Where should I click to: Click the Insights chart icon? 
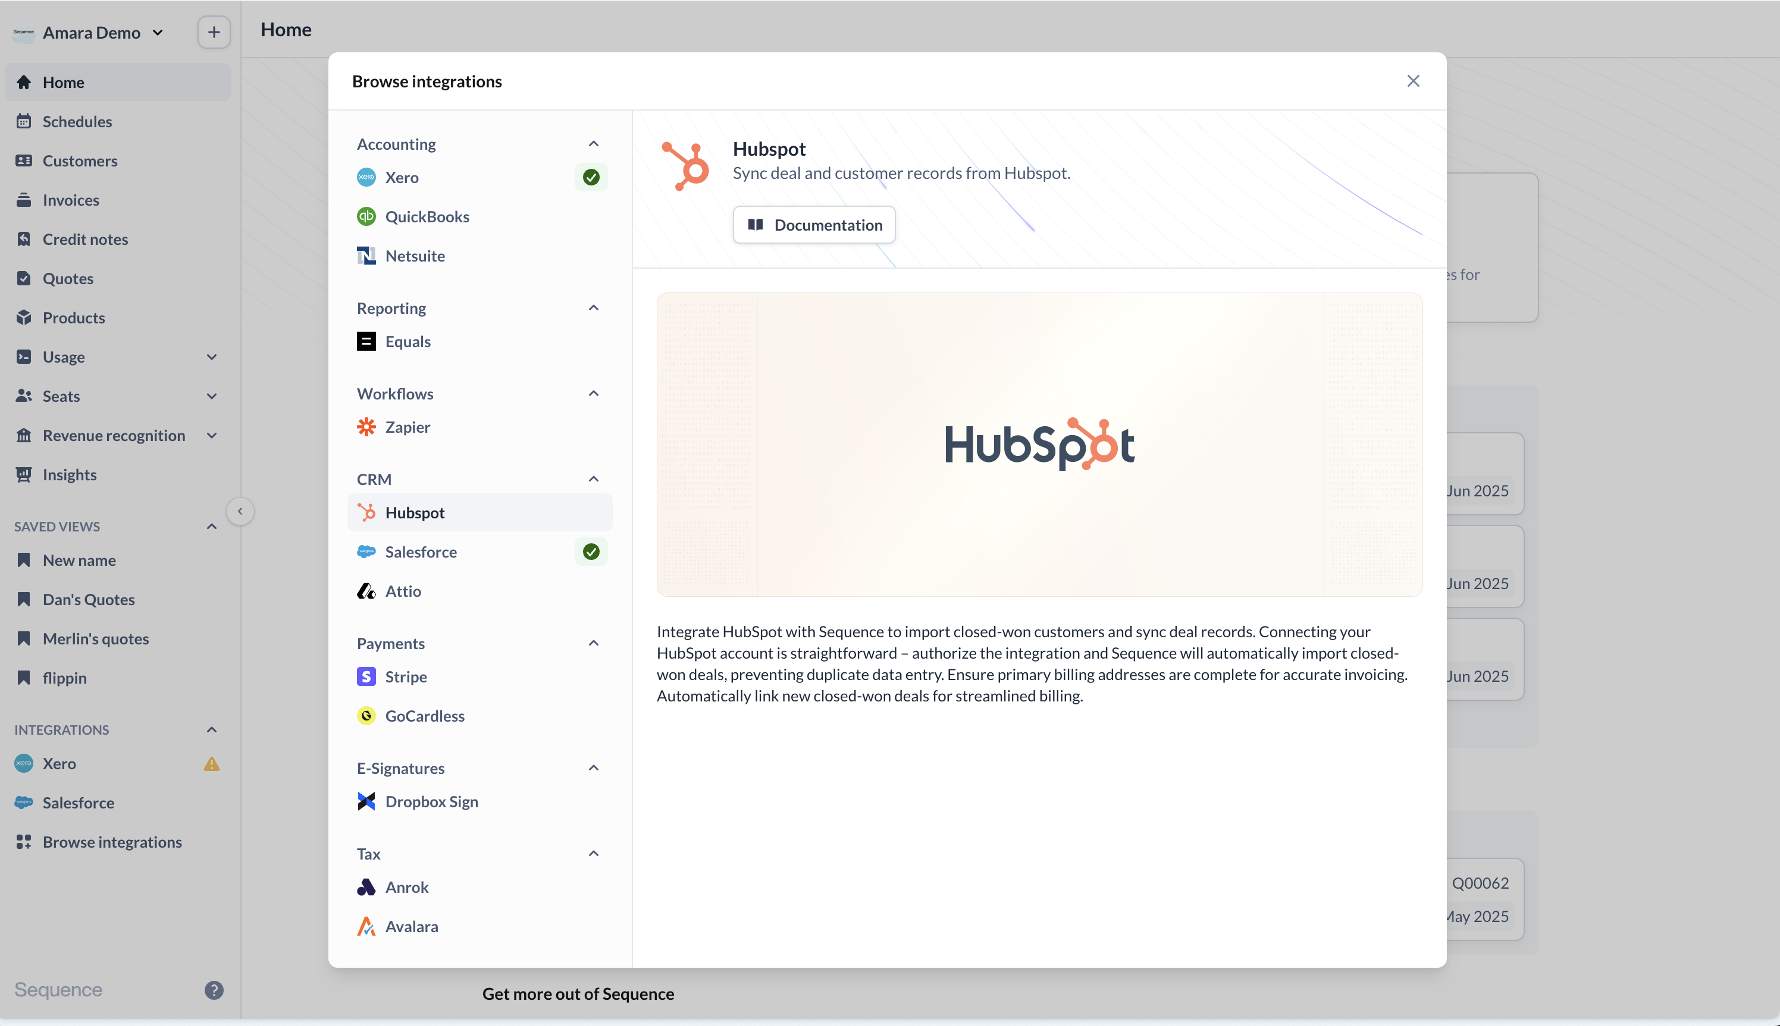click(x=24, y=474)
